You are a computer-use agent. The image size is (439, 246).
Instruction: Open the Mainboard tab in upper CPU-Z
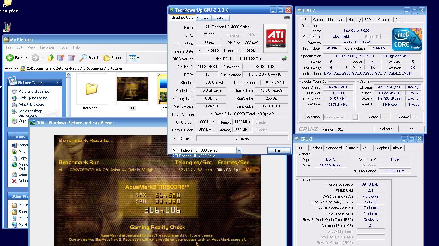click(336, 20)
